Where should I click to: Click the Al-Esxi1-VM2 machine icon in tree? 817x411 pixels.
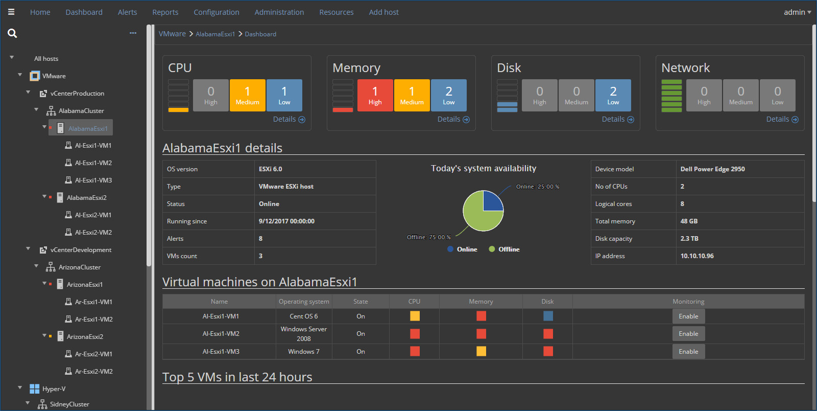[68, 163]
